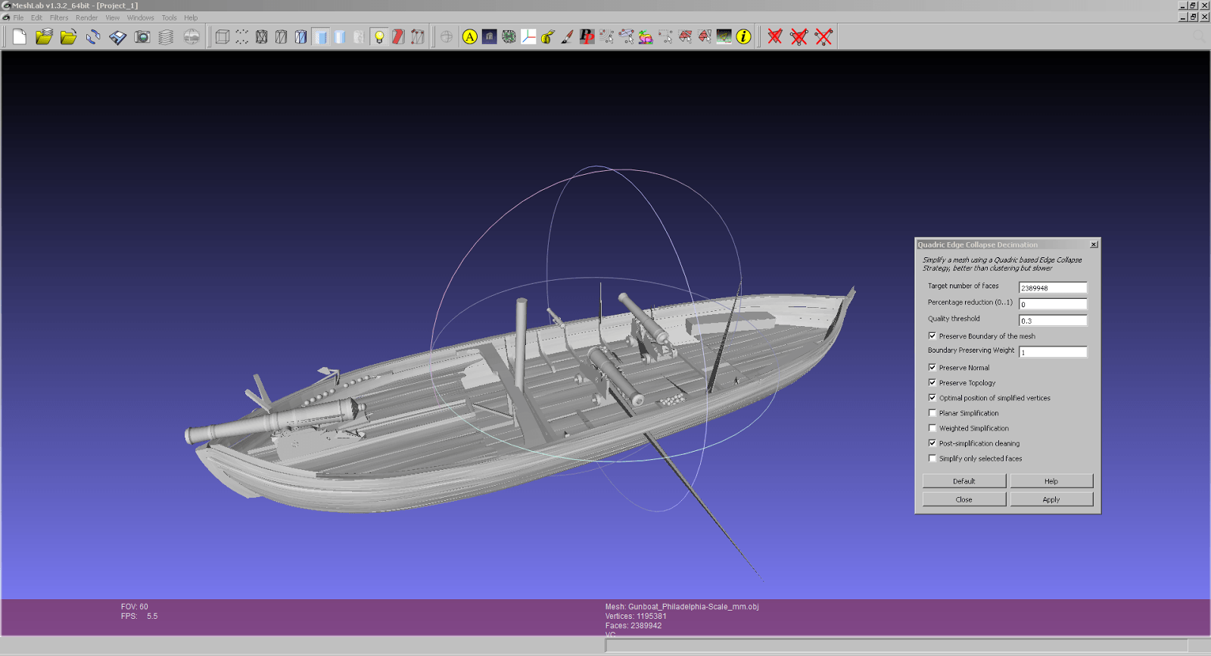Select the paintbrush Z-painting tool

(567, 36)
